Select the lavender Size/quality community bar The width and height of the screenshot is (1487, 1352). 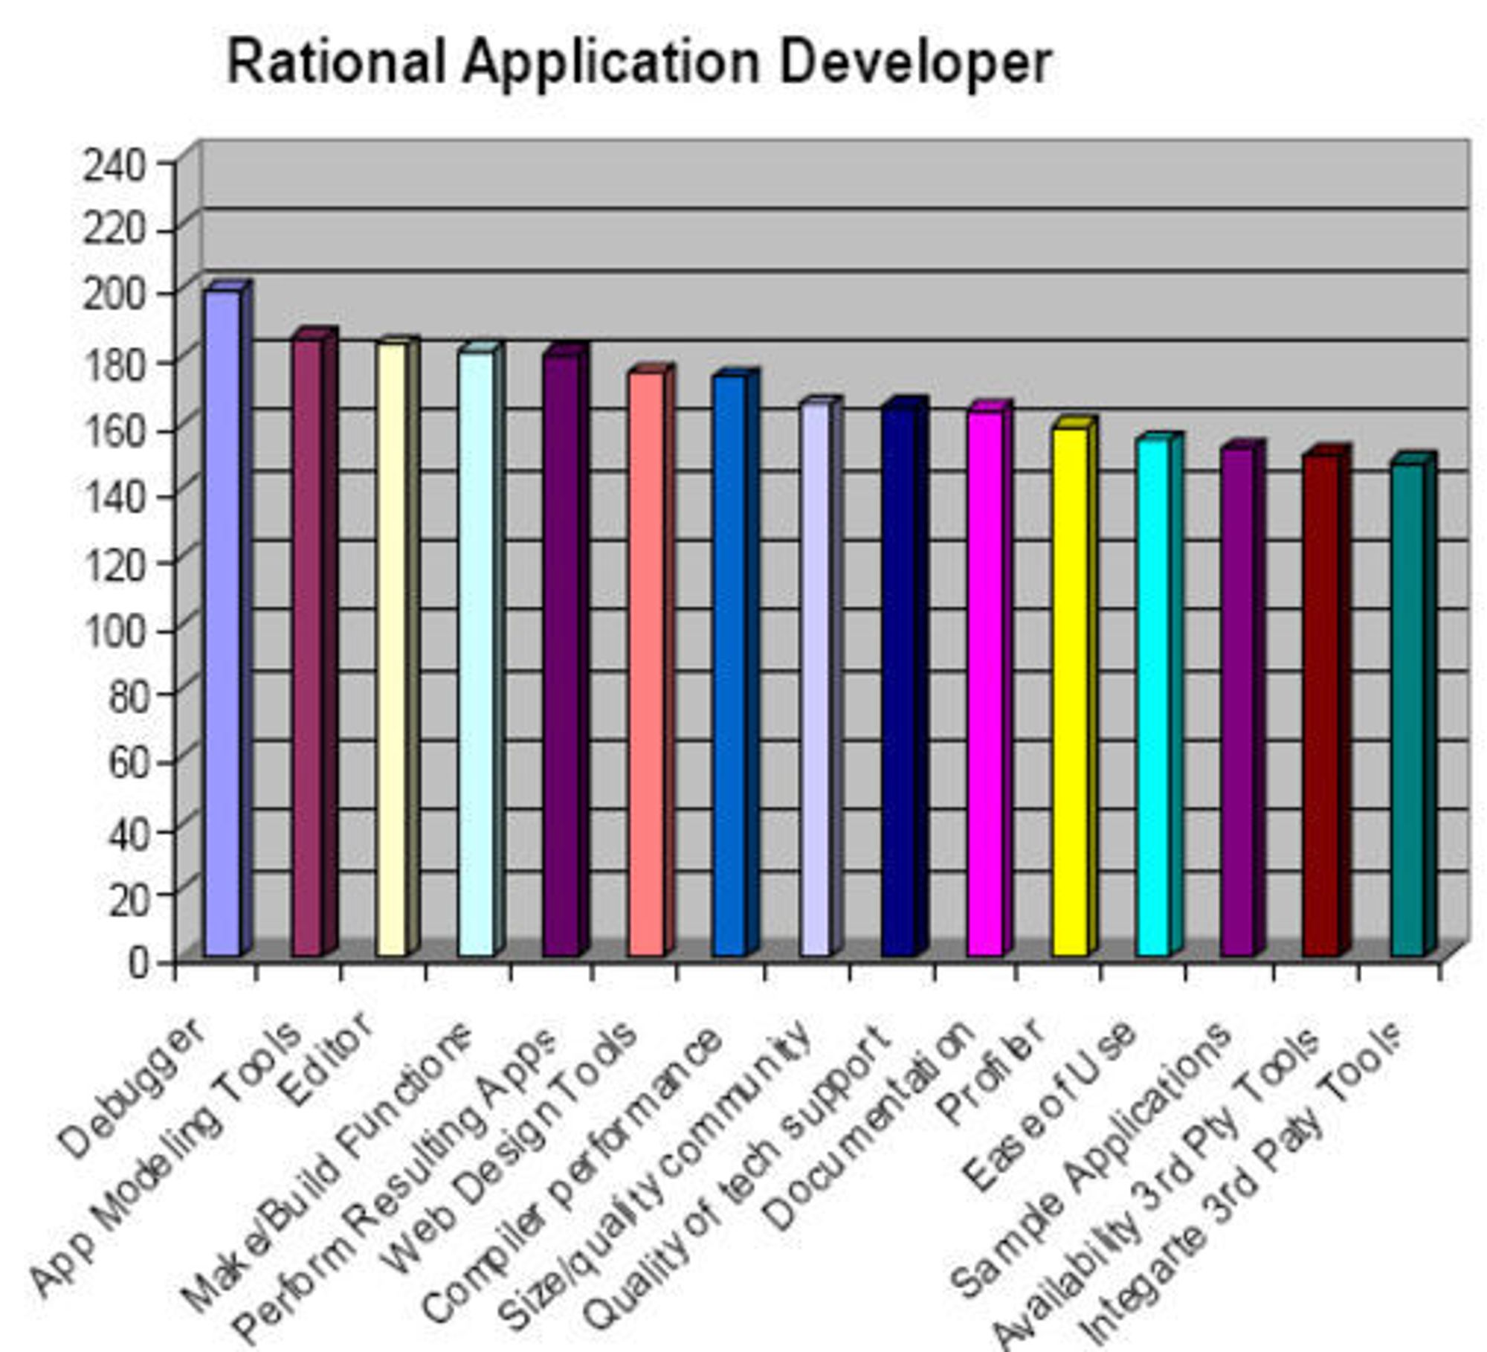[820, 676]
